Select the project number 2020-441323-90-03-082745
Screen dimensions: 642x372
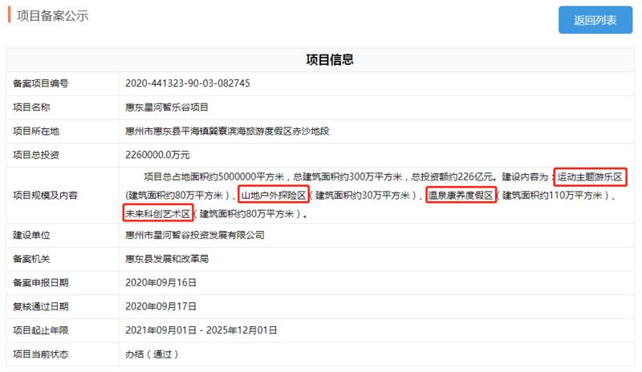point(188,83)
